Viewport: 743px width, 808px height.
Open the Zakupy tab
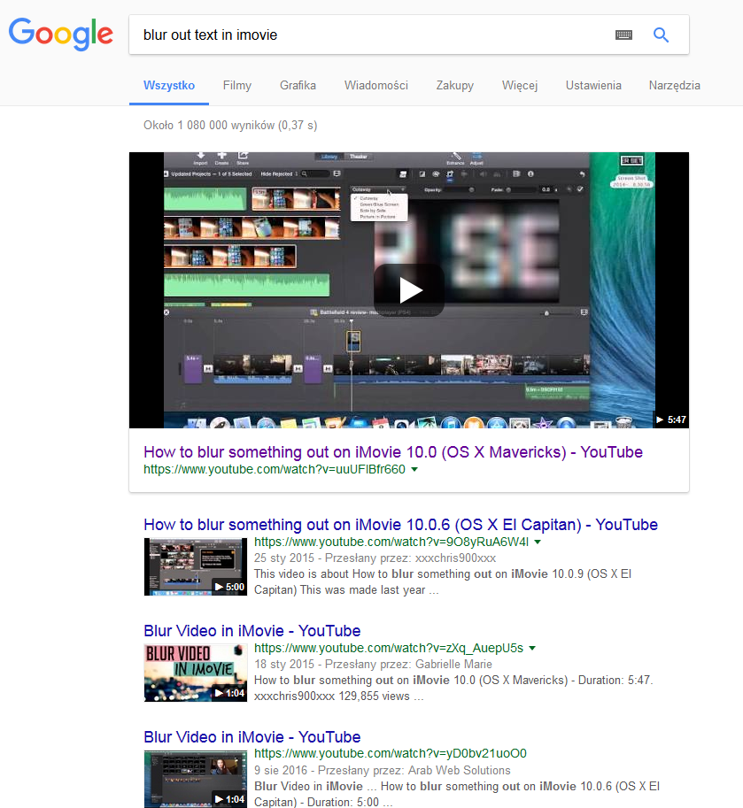click(455, 86)
